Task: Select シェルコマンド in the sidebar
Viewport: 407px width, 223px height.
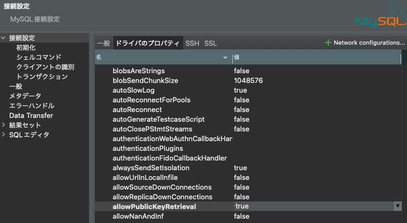Action: pyautogui.click(x=39, y=57)
